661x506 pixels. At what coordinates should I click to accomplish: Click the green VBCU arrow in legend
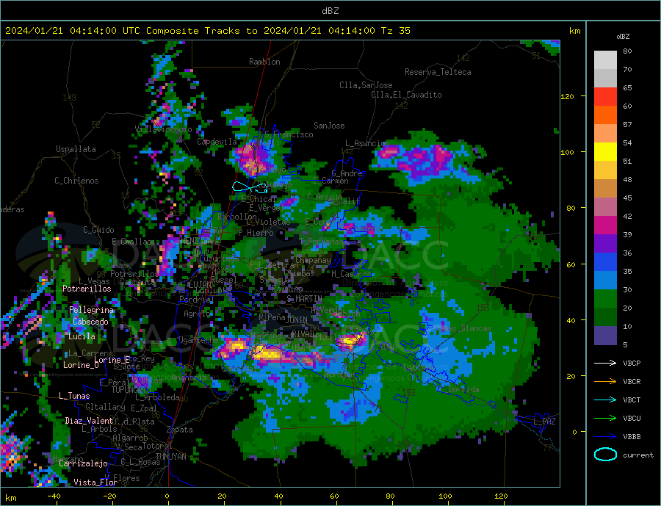tap(605, 419)
